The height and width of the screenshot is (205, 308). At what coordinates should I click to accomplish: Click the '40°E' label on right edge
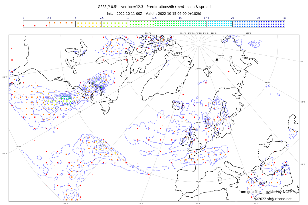pyautogui.click(x=303, y=164)
